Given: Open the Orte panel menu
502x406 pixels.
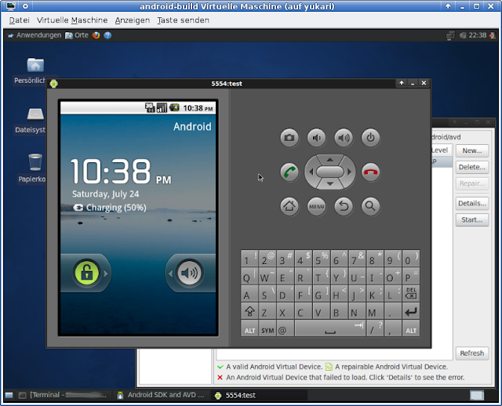Looking at the screenshot, I should 77,35.
